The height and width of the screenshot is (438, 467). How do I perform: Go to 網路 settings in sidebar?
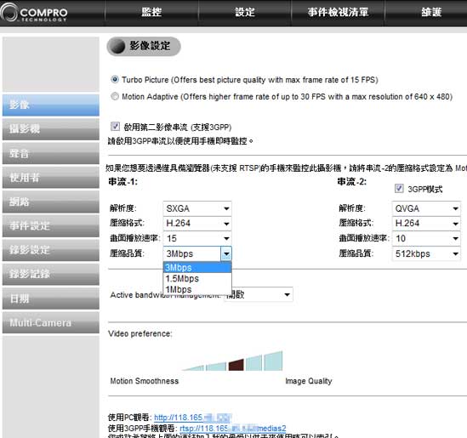51,202
